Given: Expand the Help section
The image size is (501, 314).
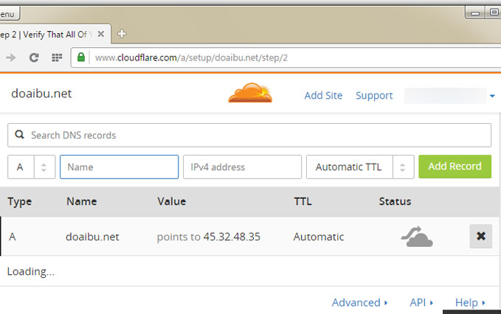Looking at the screenshot, I should 470,302.
